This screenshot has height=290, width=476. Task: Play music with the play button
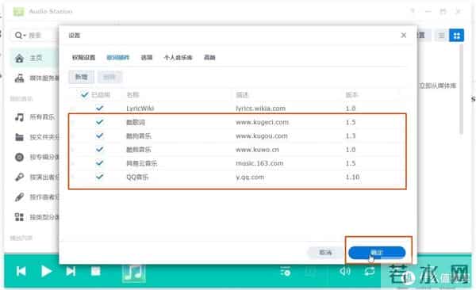pos(46,271)
